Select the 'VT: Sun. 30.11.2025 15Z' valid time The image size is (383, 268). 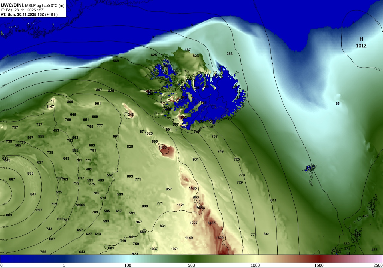point(22,14)
